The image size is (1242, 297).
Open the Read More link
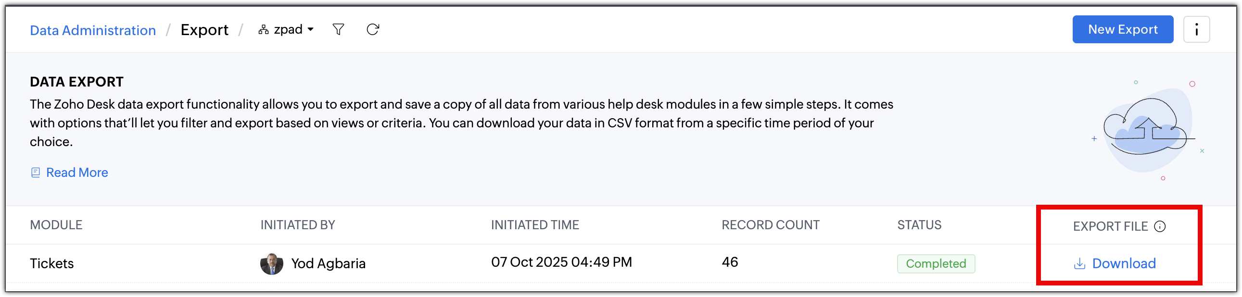coord(77,173)
